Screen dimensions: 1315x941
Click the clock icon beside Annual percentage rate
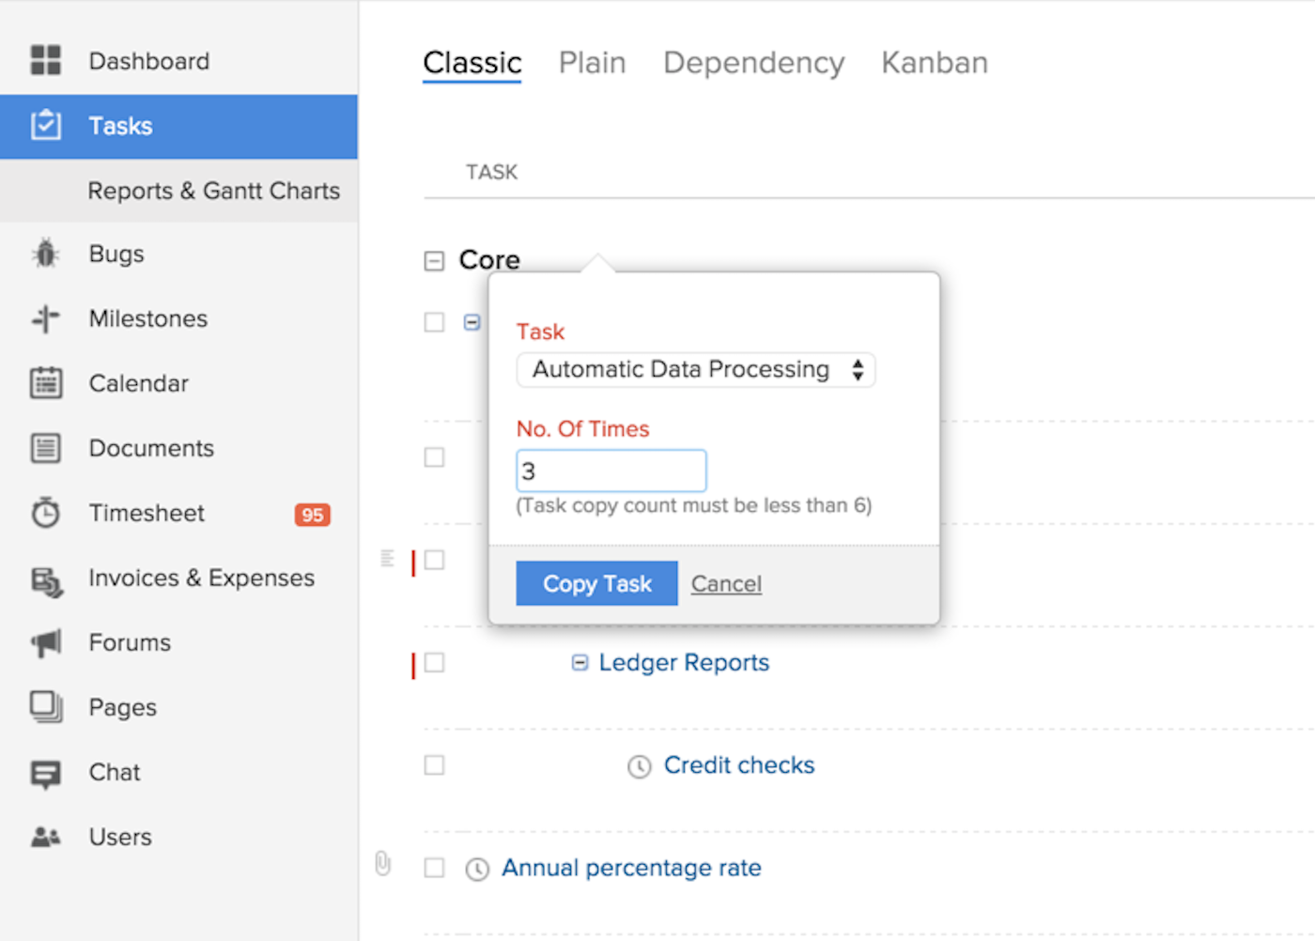[477, 869]
